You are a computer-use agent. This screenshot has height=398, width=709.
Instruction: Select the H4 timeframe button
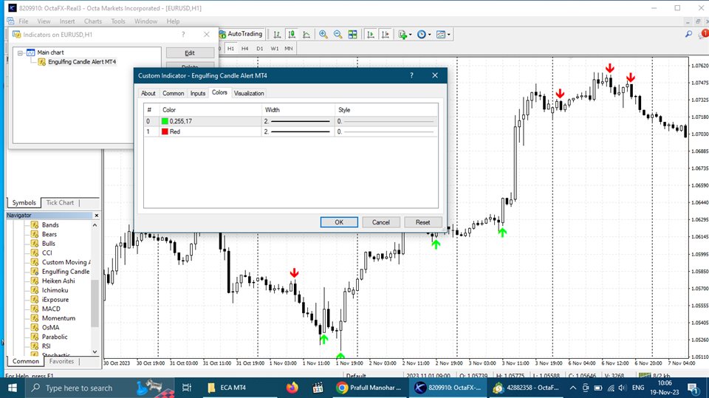(x=244, y=49)
